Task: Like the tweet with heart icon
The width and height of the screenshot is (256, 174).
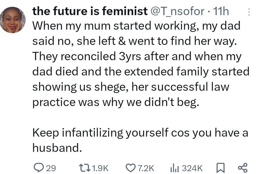Action: [131, 168]
